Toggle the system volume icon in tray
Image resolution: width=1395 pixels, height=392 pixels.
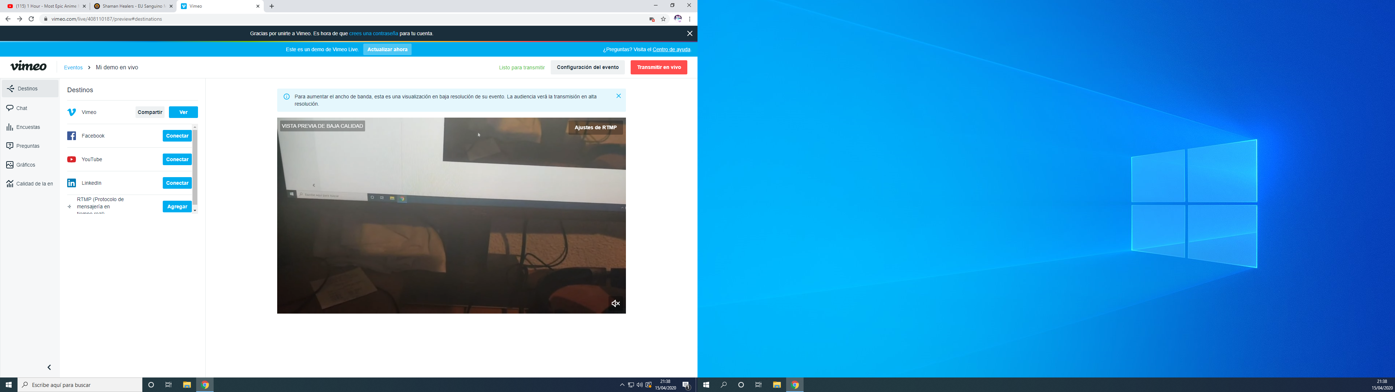pos(640,385)
